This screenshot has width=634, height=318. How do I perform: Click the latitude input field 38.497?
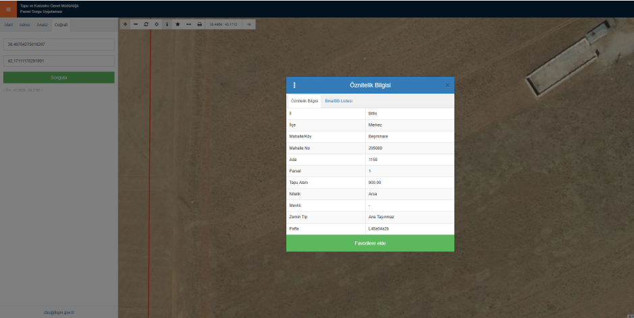coord(59,44)
